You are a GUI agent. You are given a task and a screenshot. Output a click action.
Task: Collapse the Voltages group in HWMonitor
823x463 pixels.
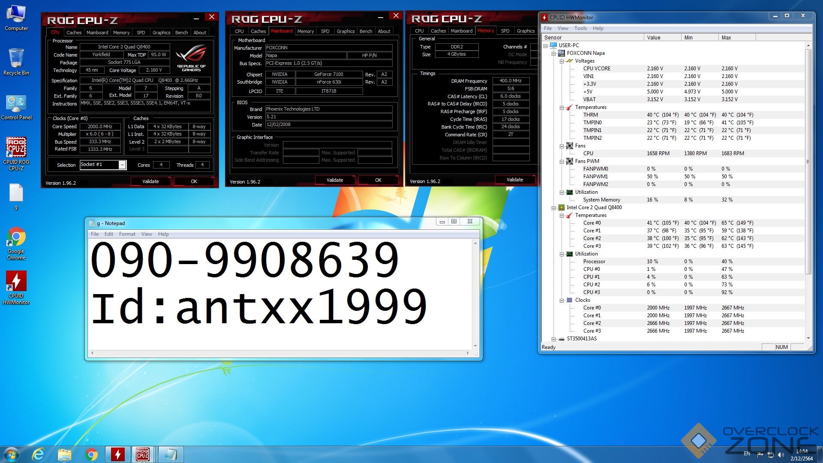pos(562,61)
